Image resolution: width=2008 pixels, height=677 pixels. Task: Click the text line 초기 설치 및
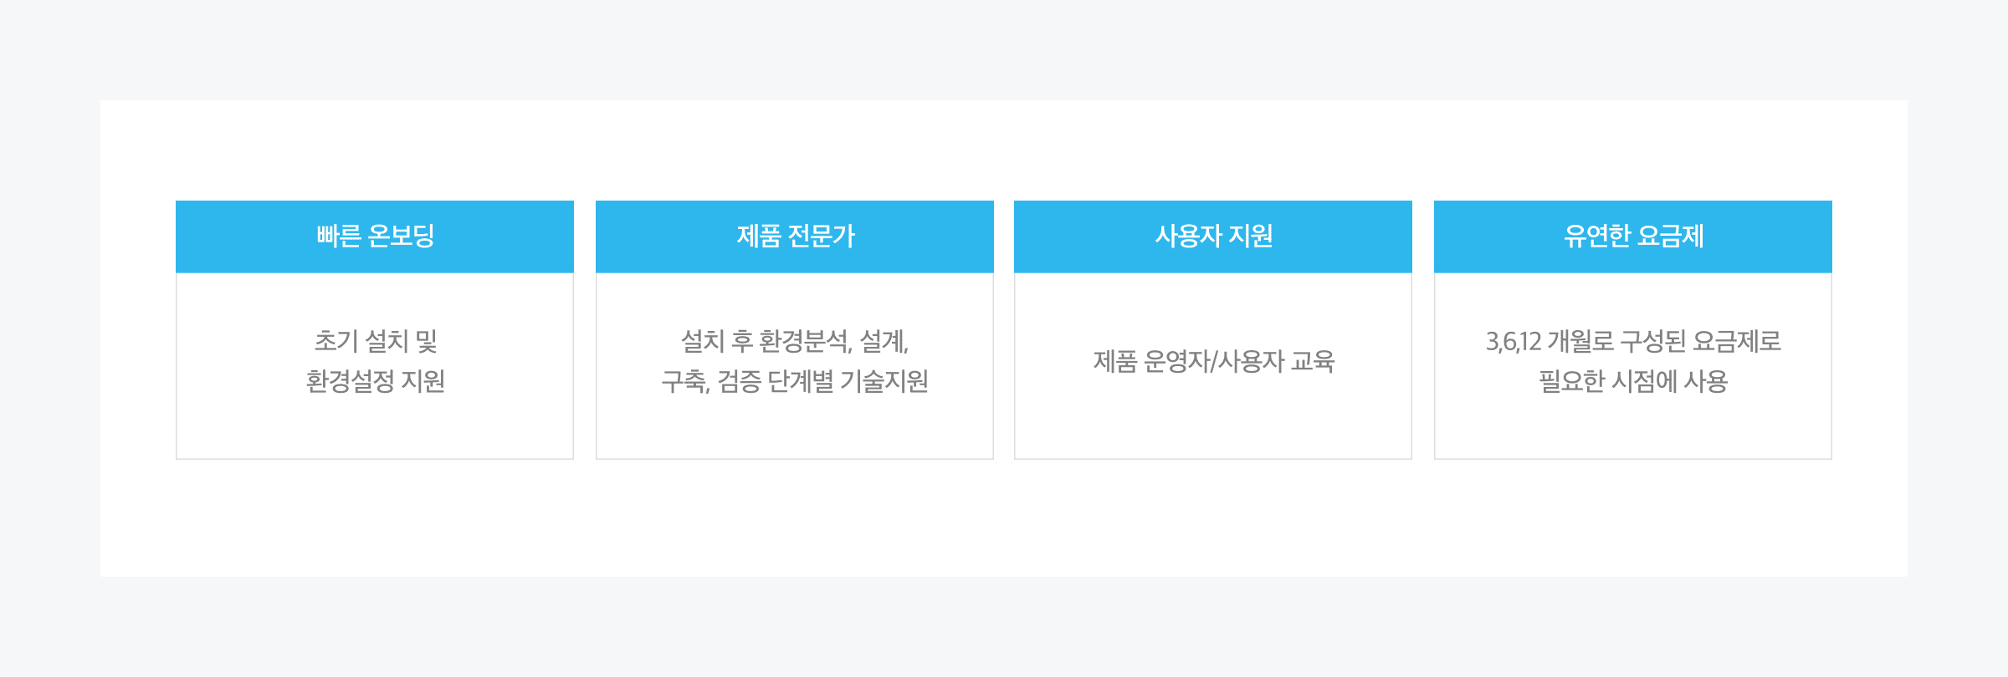click(x=376, y=341)
